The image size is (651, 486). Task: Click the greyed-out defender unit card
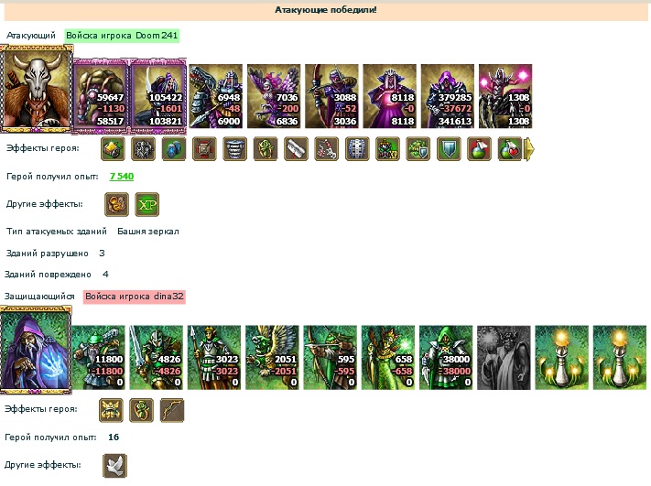[x=504, y=358]
